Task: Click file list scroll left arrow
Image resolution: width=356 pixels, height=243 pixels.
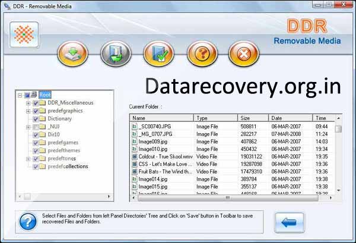Action: coord(133,198)
